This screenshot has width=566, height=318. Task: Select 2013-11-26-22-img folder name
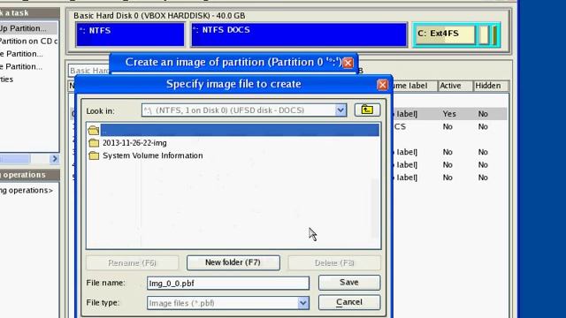pyautogui.click(x=134, y=143)
